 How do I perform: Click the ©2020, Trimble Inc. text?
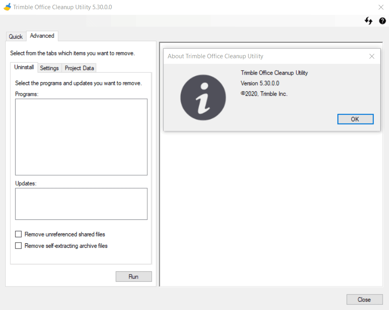(x=264, y=94)
